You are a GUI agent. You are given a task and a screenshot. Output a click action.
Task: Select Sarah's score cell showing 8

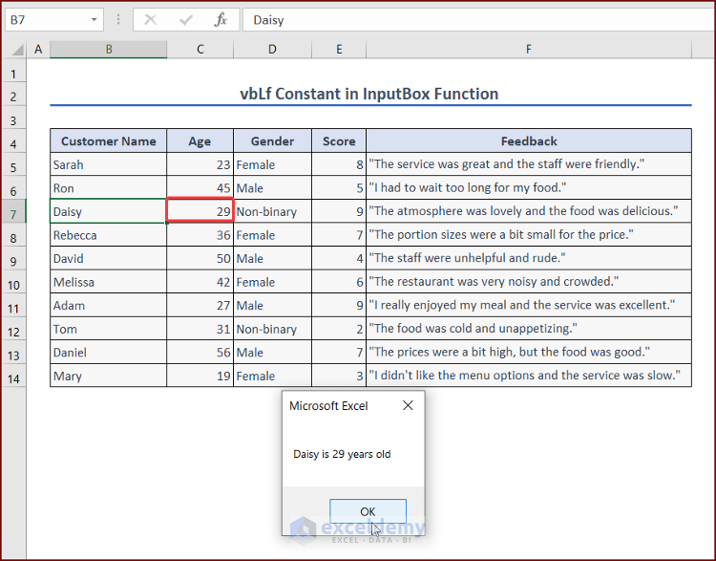[x=339, y=164]
